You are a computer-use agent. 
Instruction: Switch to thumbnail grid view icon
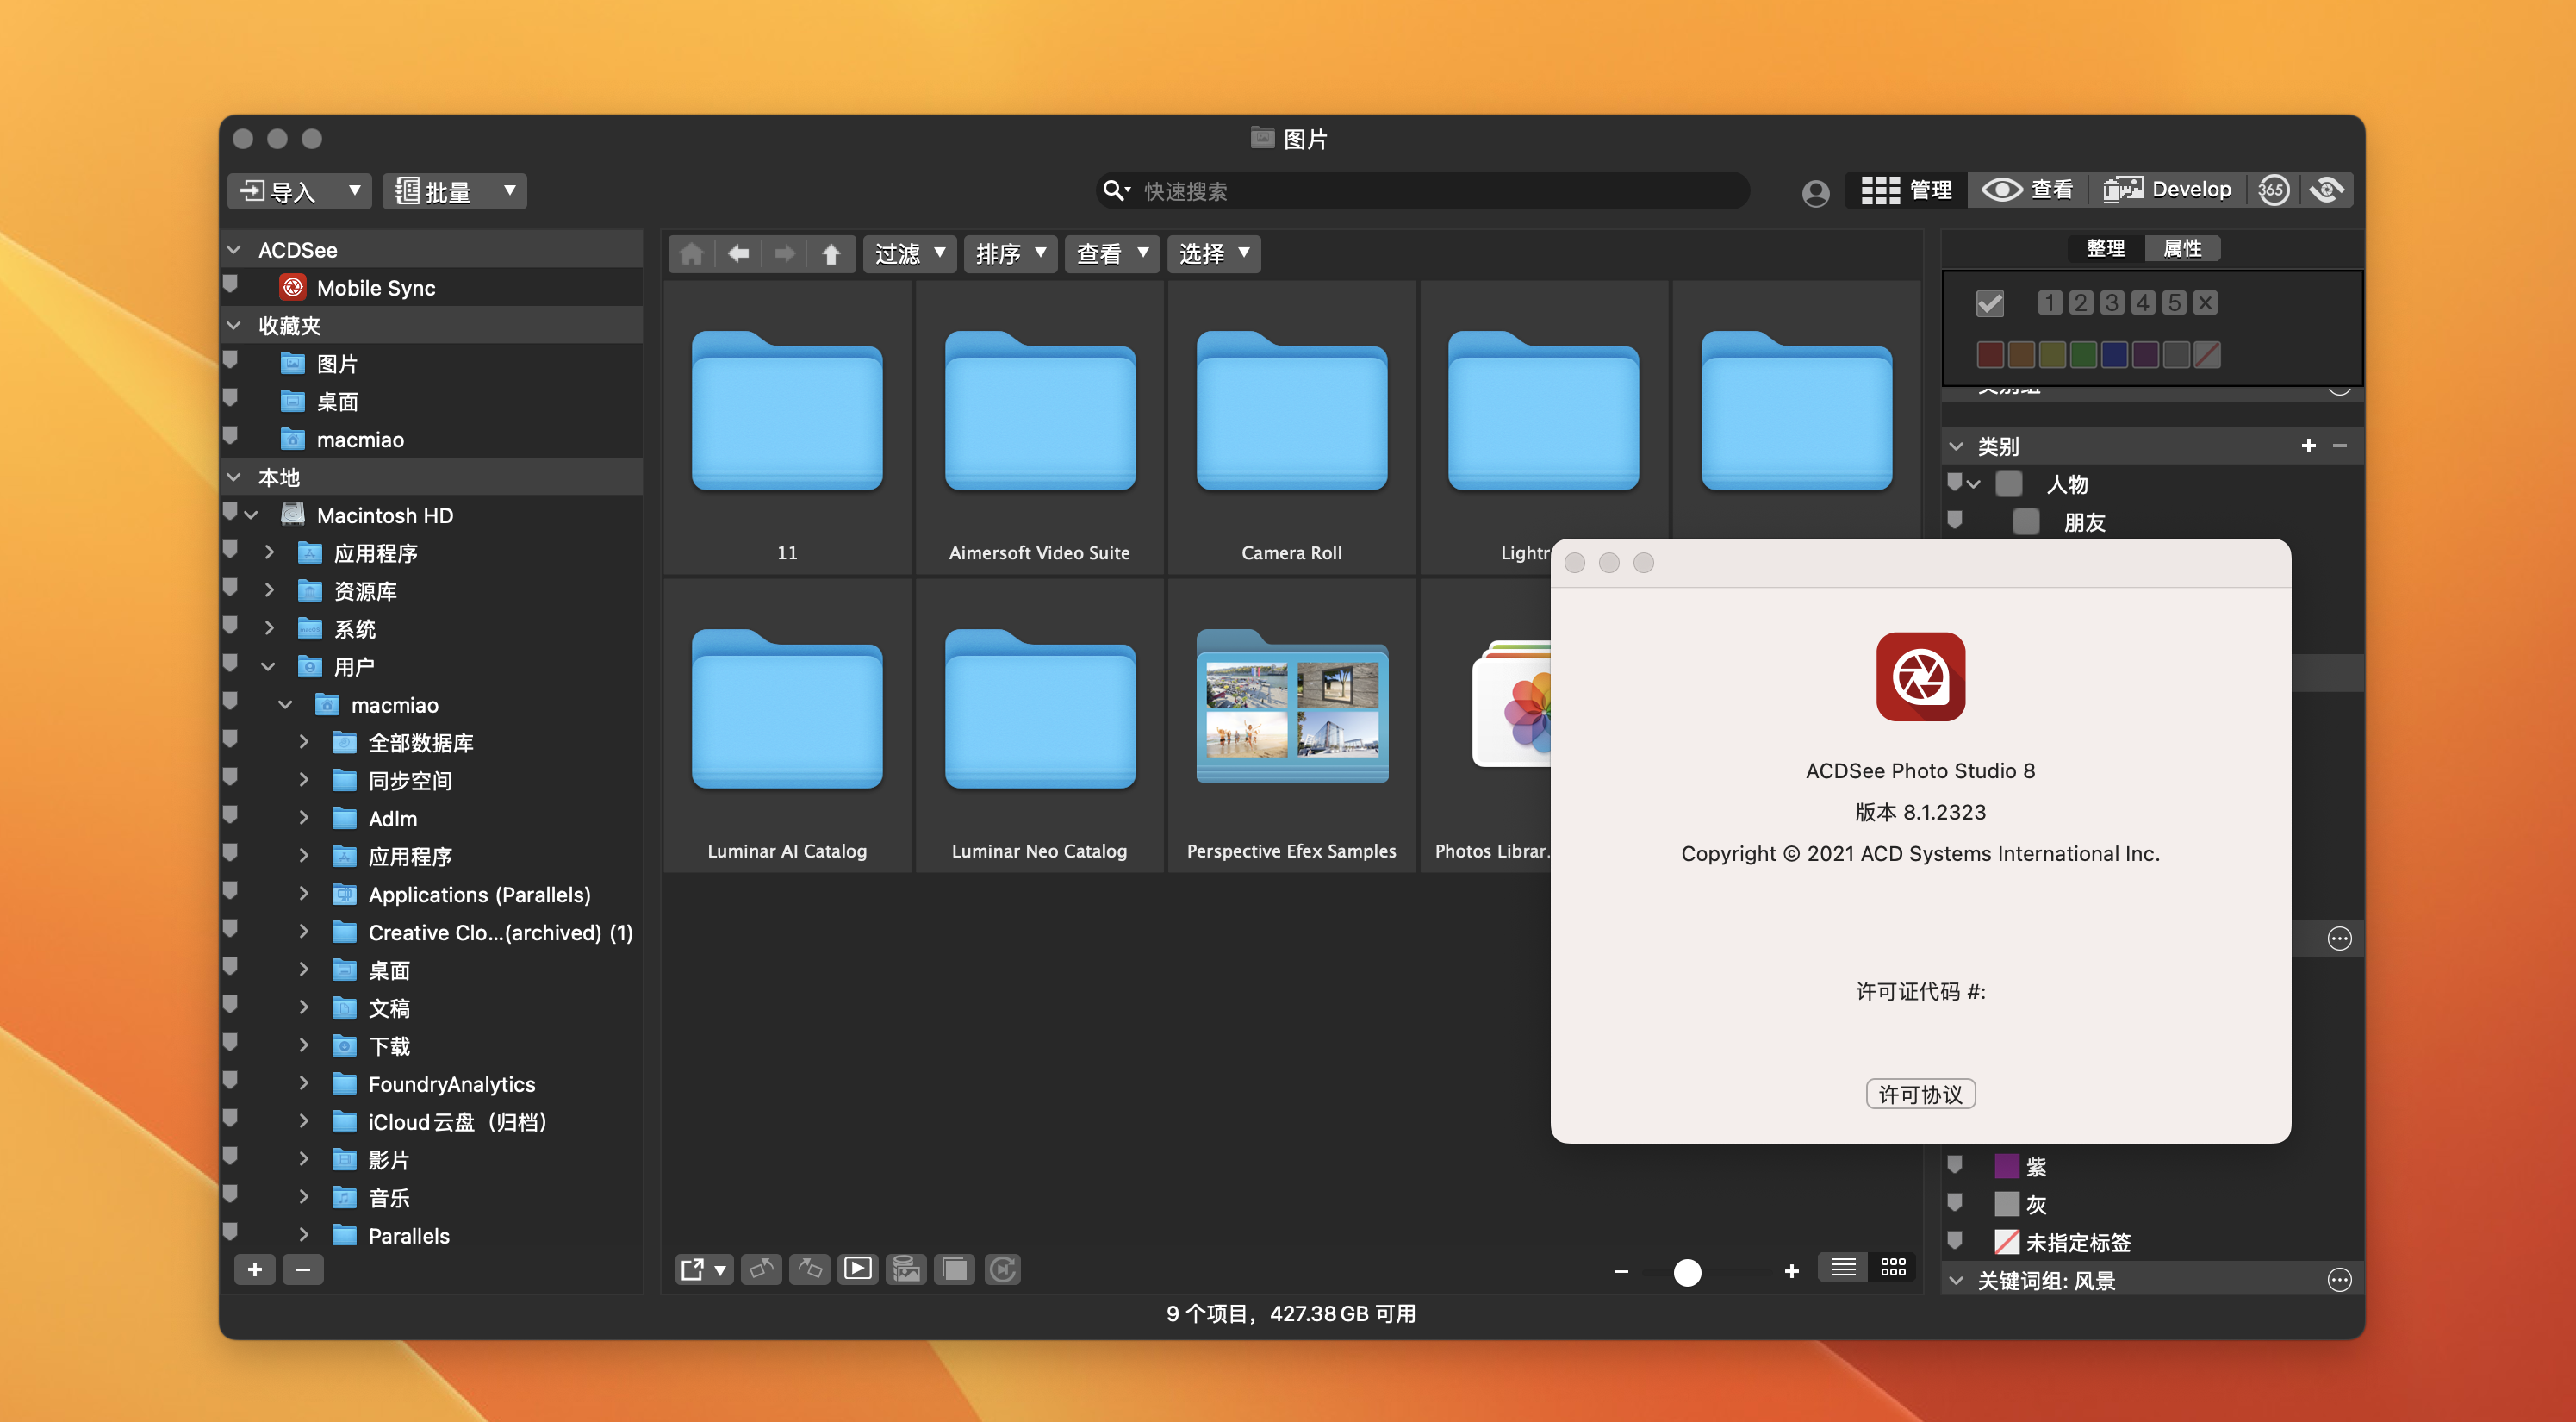[x=1893, y=1268]
